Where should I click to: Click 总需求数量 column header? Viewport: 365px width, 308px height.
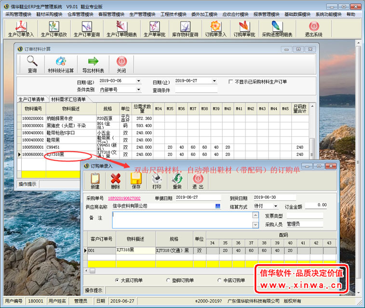[x=142, y=109]
